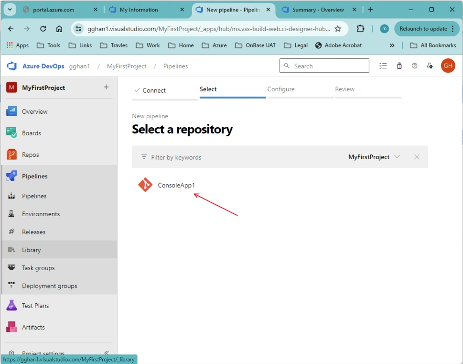Open the GH user avatar menu
Viewport: 463px width, 364px height.
(x=448, y=66)
